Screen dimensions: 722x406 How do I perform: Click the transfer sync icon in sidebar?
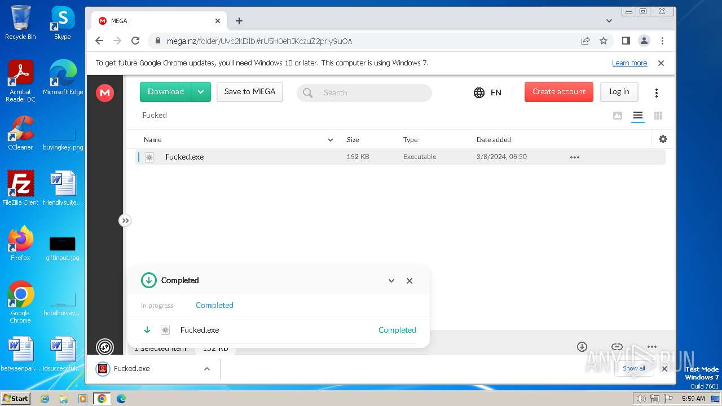tap(105, 347)
